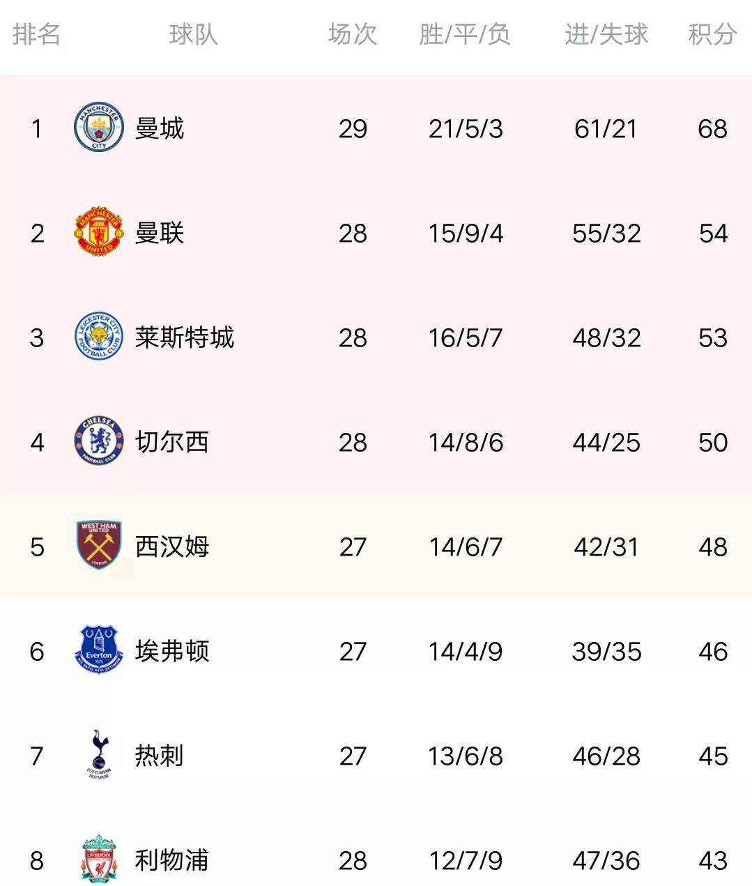Tap the West Ham hammers crest
This screenshot has width=752, height=886.
99,545
